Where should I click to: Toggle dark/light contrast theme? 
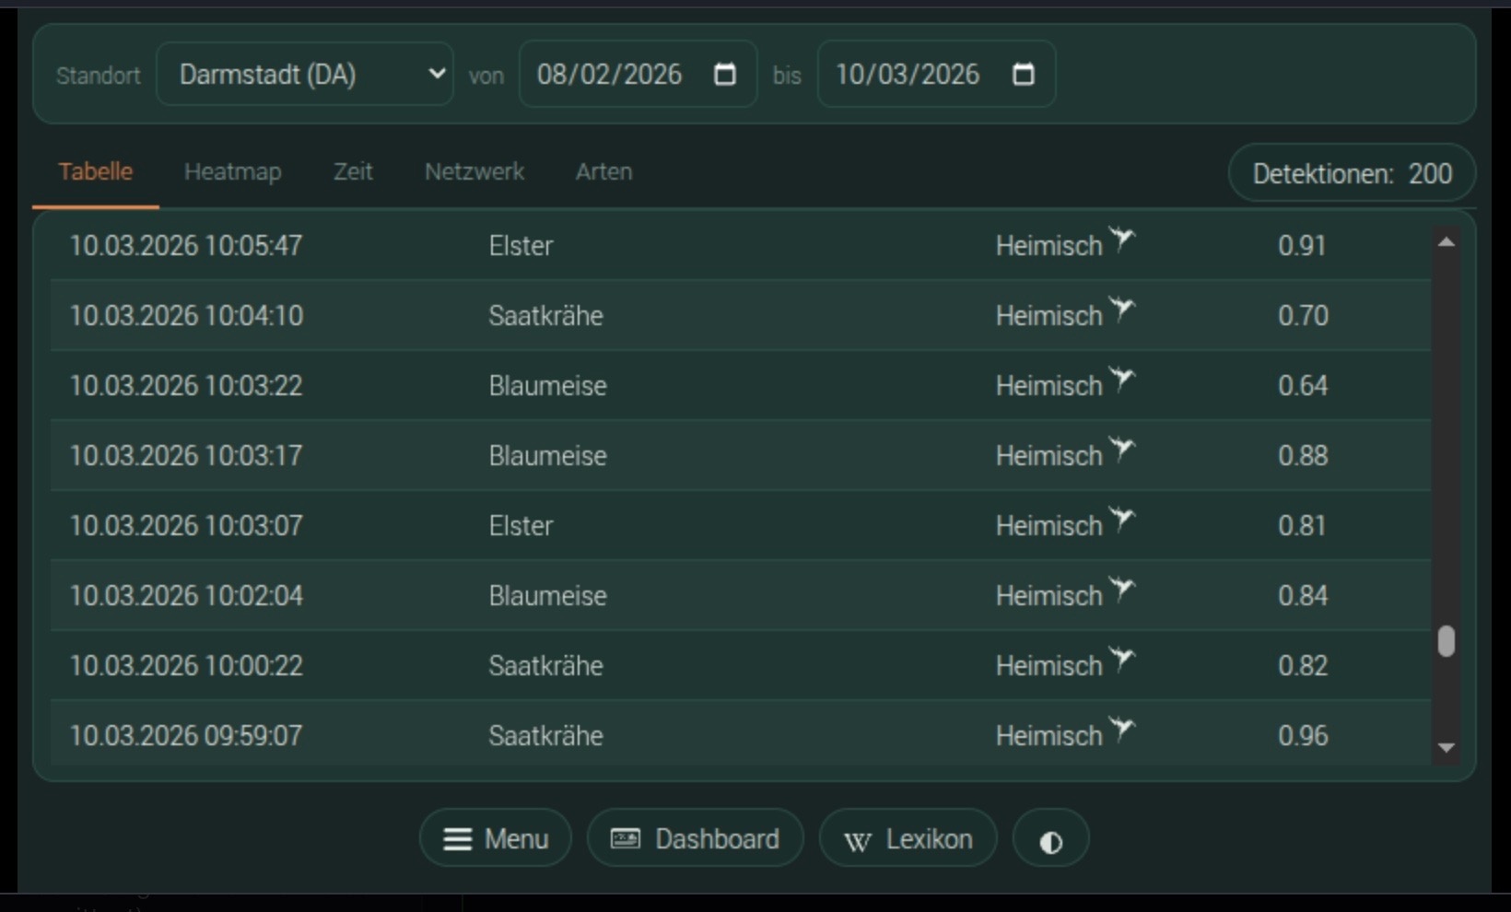(1050, 840)
